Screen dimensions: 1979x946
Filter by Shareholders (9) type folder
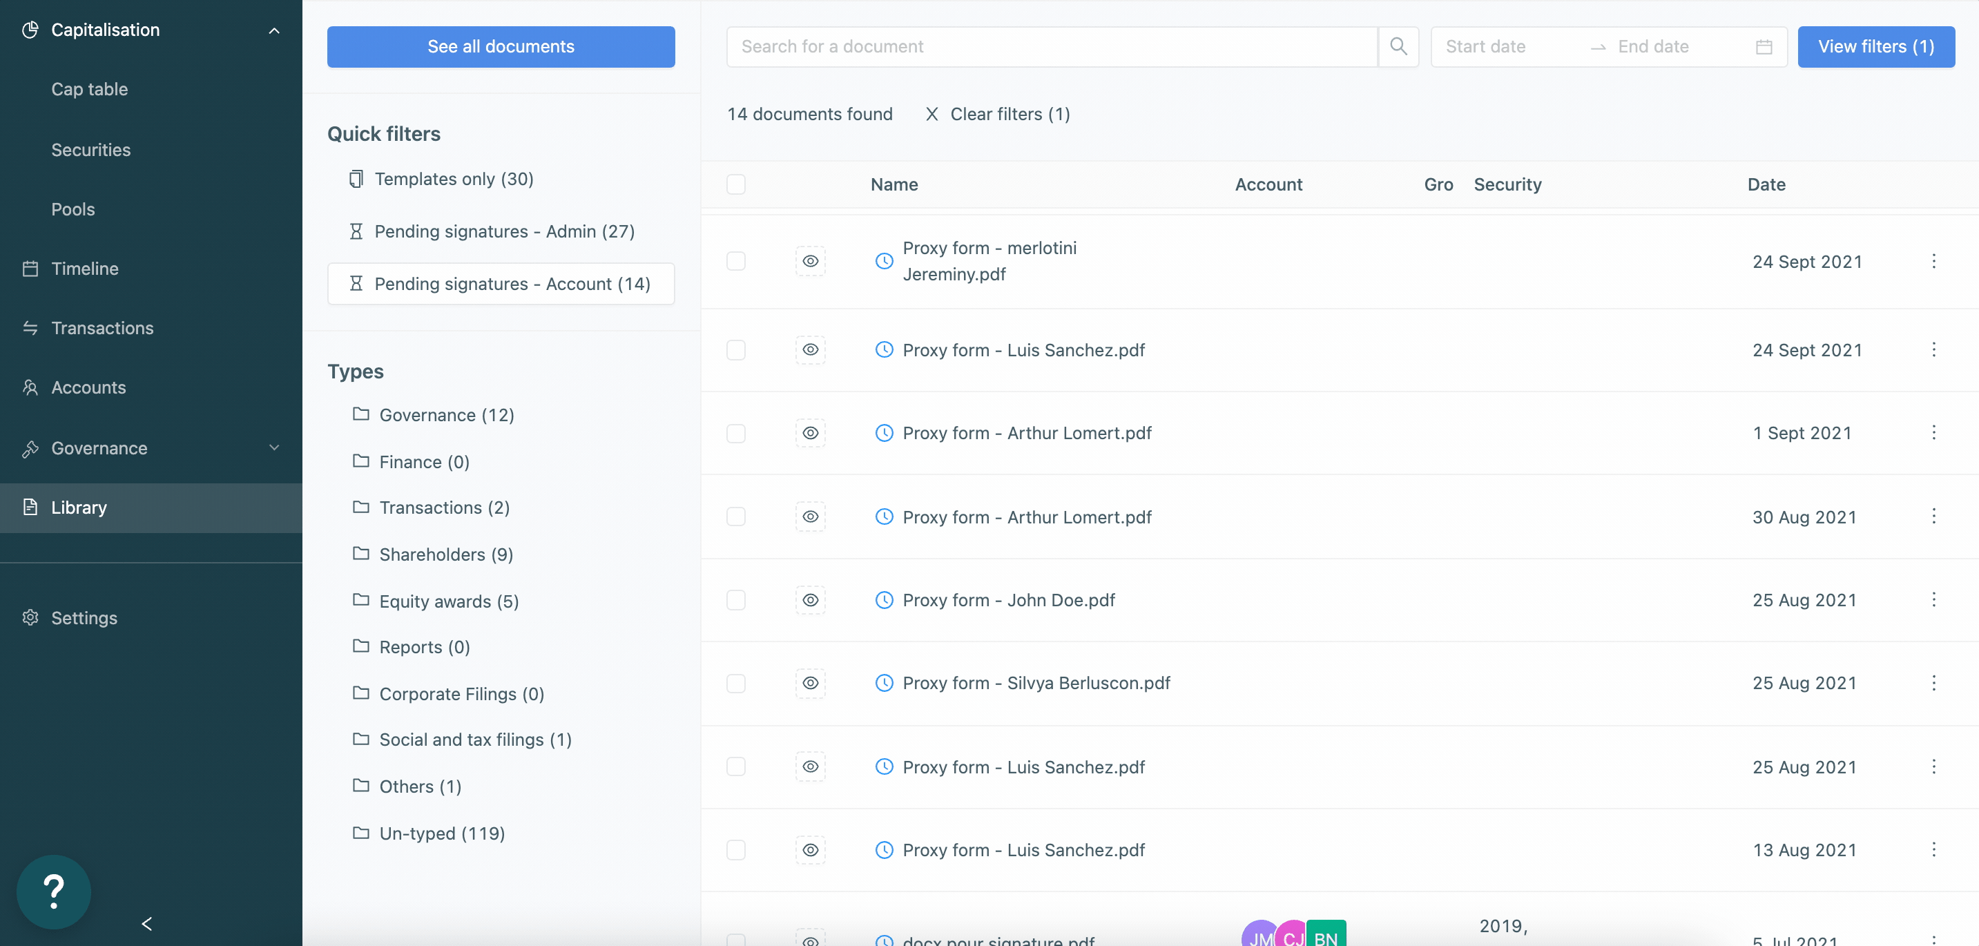click(445, 555)
